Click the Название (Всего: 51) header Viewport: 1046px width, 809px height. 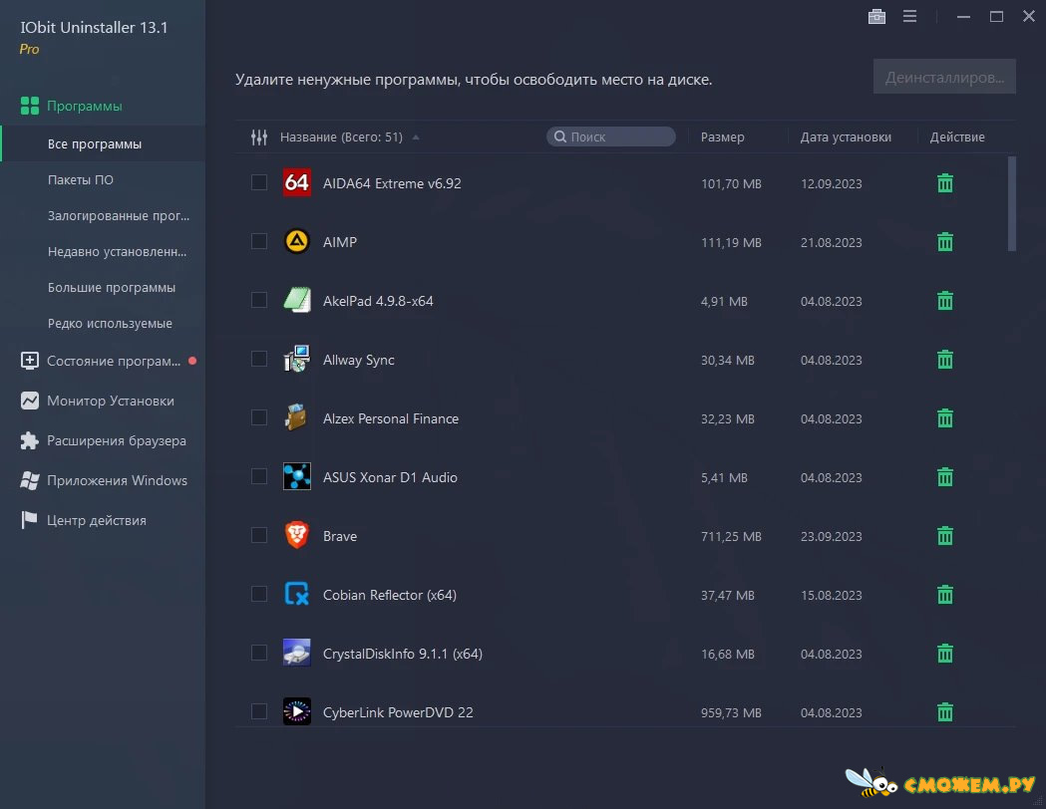pyautogui.click(x=341, y=137)
